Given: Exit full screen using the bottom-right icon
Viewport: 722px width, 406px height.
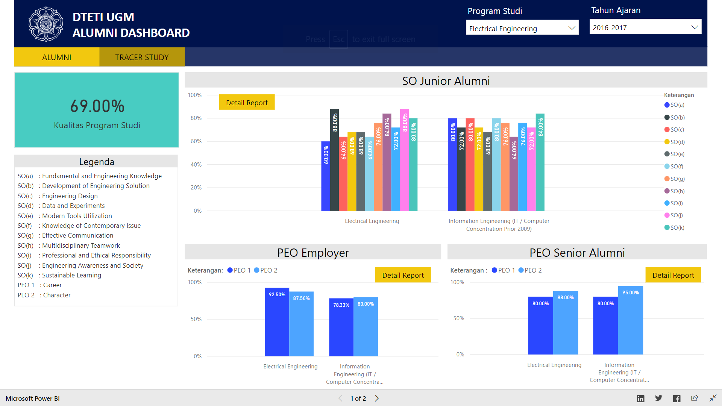Looking at the screenshot, I should click(x=713, y=398).
